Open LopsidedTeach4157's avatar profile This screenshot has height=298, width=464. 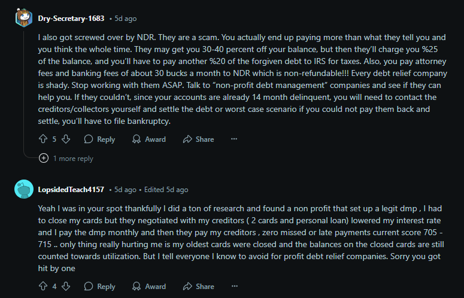[x=23, y=189]
